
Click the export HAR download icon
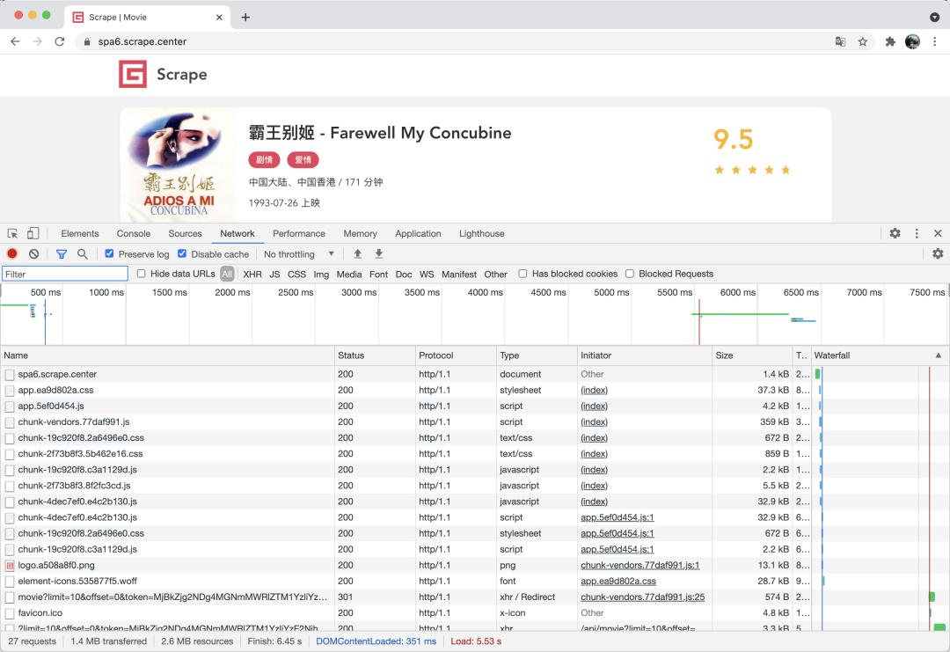[x=379, y=254]
